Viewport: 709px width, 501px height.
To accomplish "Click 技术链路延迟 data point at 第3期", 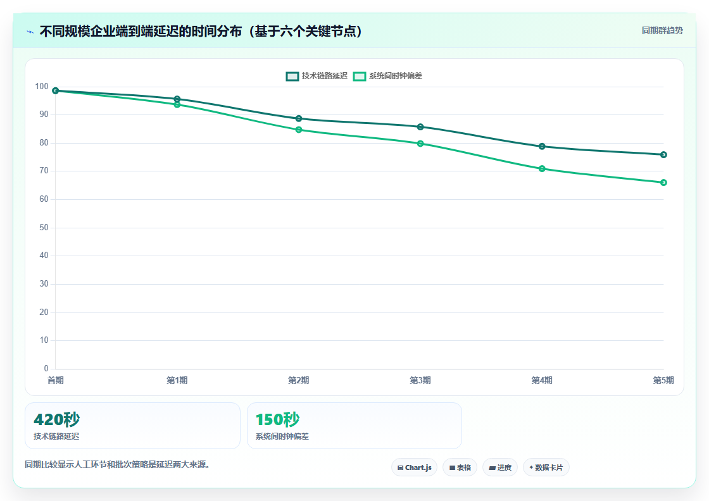I will click(420, 127).
